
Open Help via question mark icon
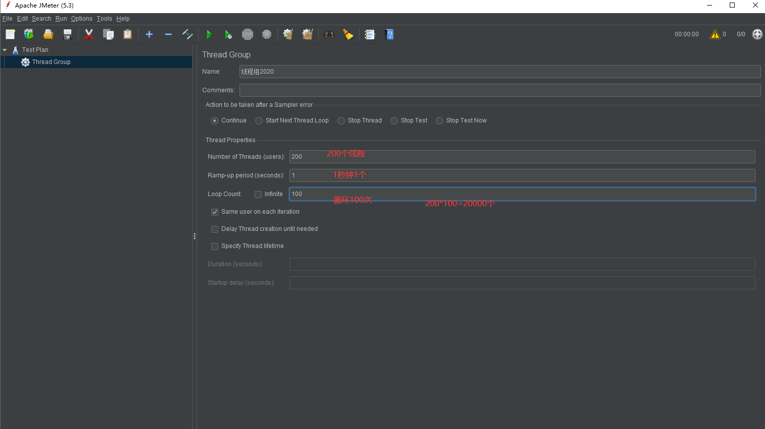tap(389, 34)
